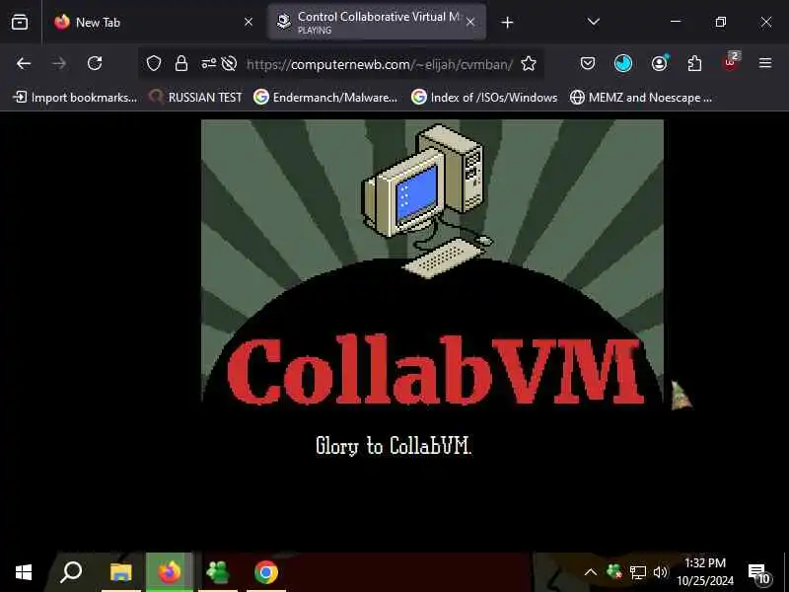The height and width of the screenshot is (592, 789).
Task: Open the site permissions icon in address bar
Action: (x=208, y=64)
